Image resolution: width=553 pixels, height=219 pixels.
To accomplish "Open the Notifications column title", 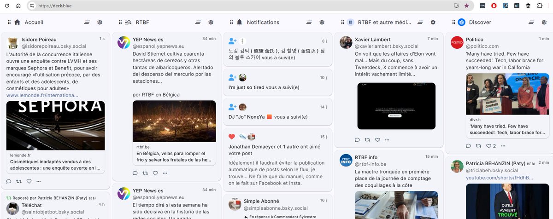I will point(263,22).
